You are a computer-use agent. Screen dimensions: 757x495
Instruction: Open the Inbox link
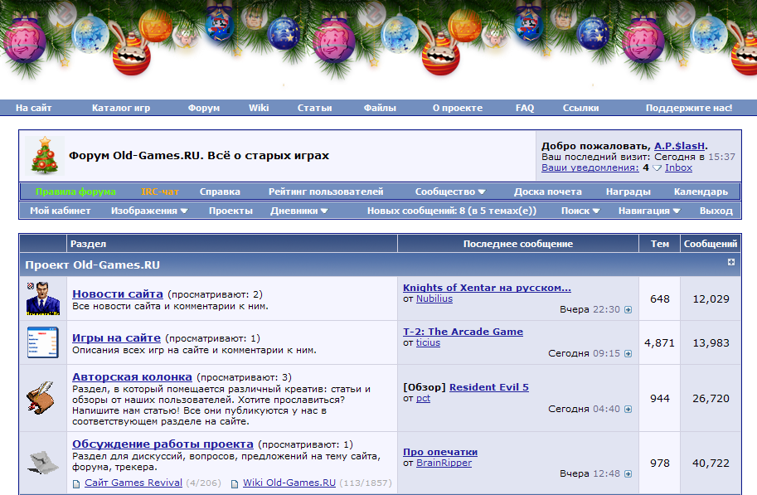pyautogui.click(x=678, y=167)
